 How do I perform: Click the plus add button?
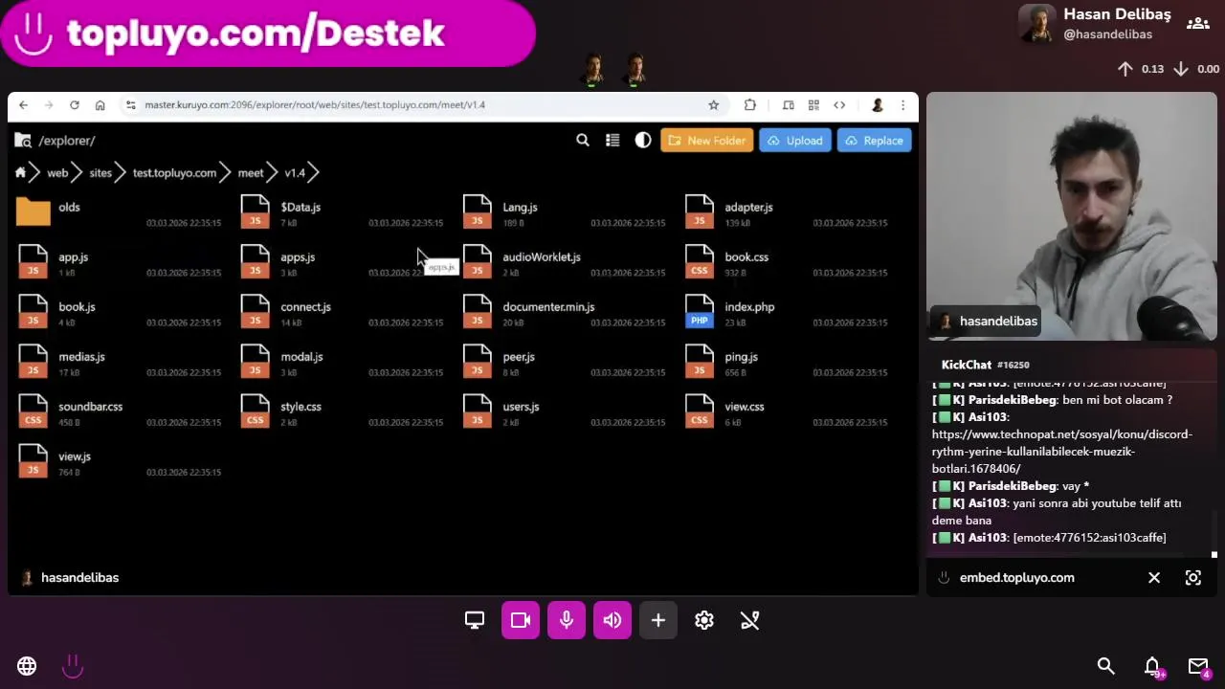click(x=658, y=620)
